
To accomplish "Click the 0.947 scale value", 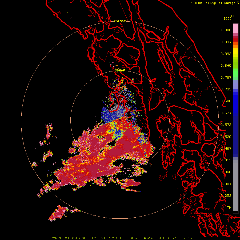I will pyautogui.click(x=226, y=42).
